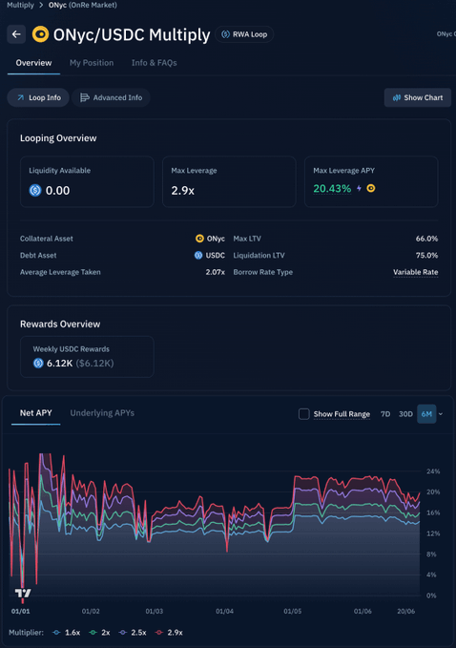This screenshot has width=456, height=648.
Task: Click the Rewards Overview heading
Action: [x=60, y=324]
